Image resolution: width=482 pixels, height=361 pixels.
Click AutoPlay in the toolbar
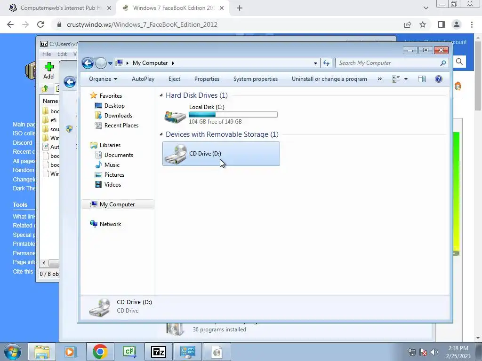[x=143, y=79]
